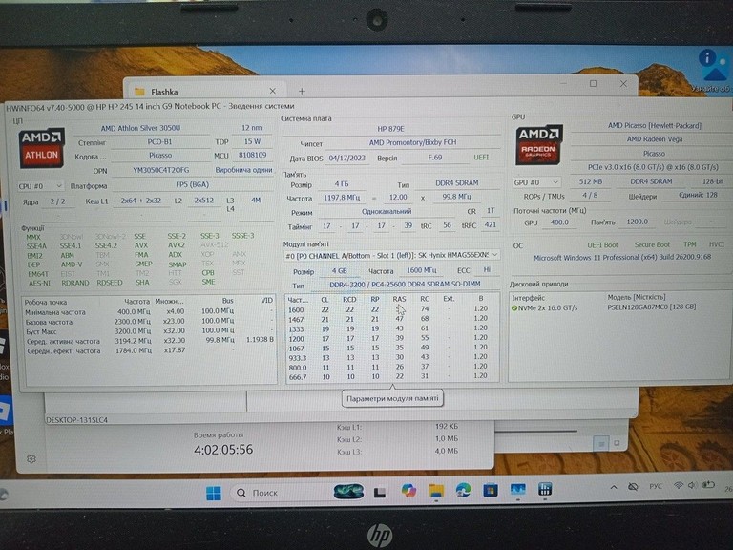Click BIOS date value 04/17/2023
This screenshot has width=733, height=550.
point(346,158)
